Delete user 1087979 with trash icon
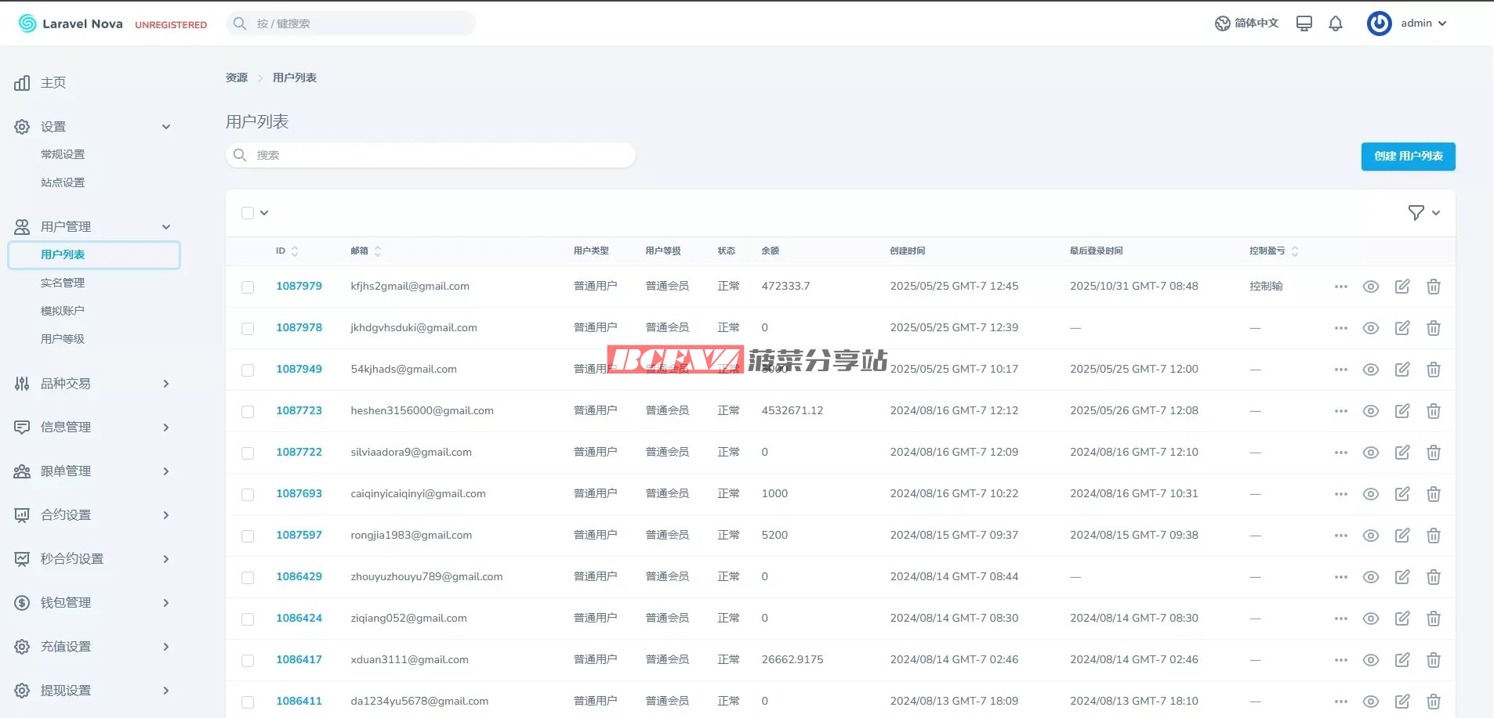This screenshot has width=1494, height=718. point(1434,287)
